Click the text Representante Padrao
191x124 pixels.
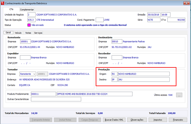(x=134, y=42)
